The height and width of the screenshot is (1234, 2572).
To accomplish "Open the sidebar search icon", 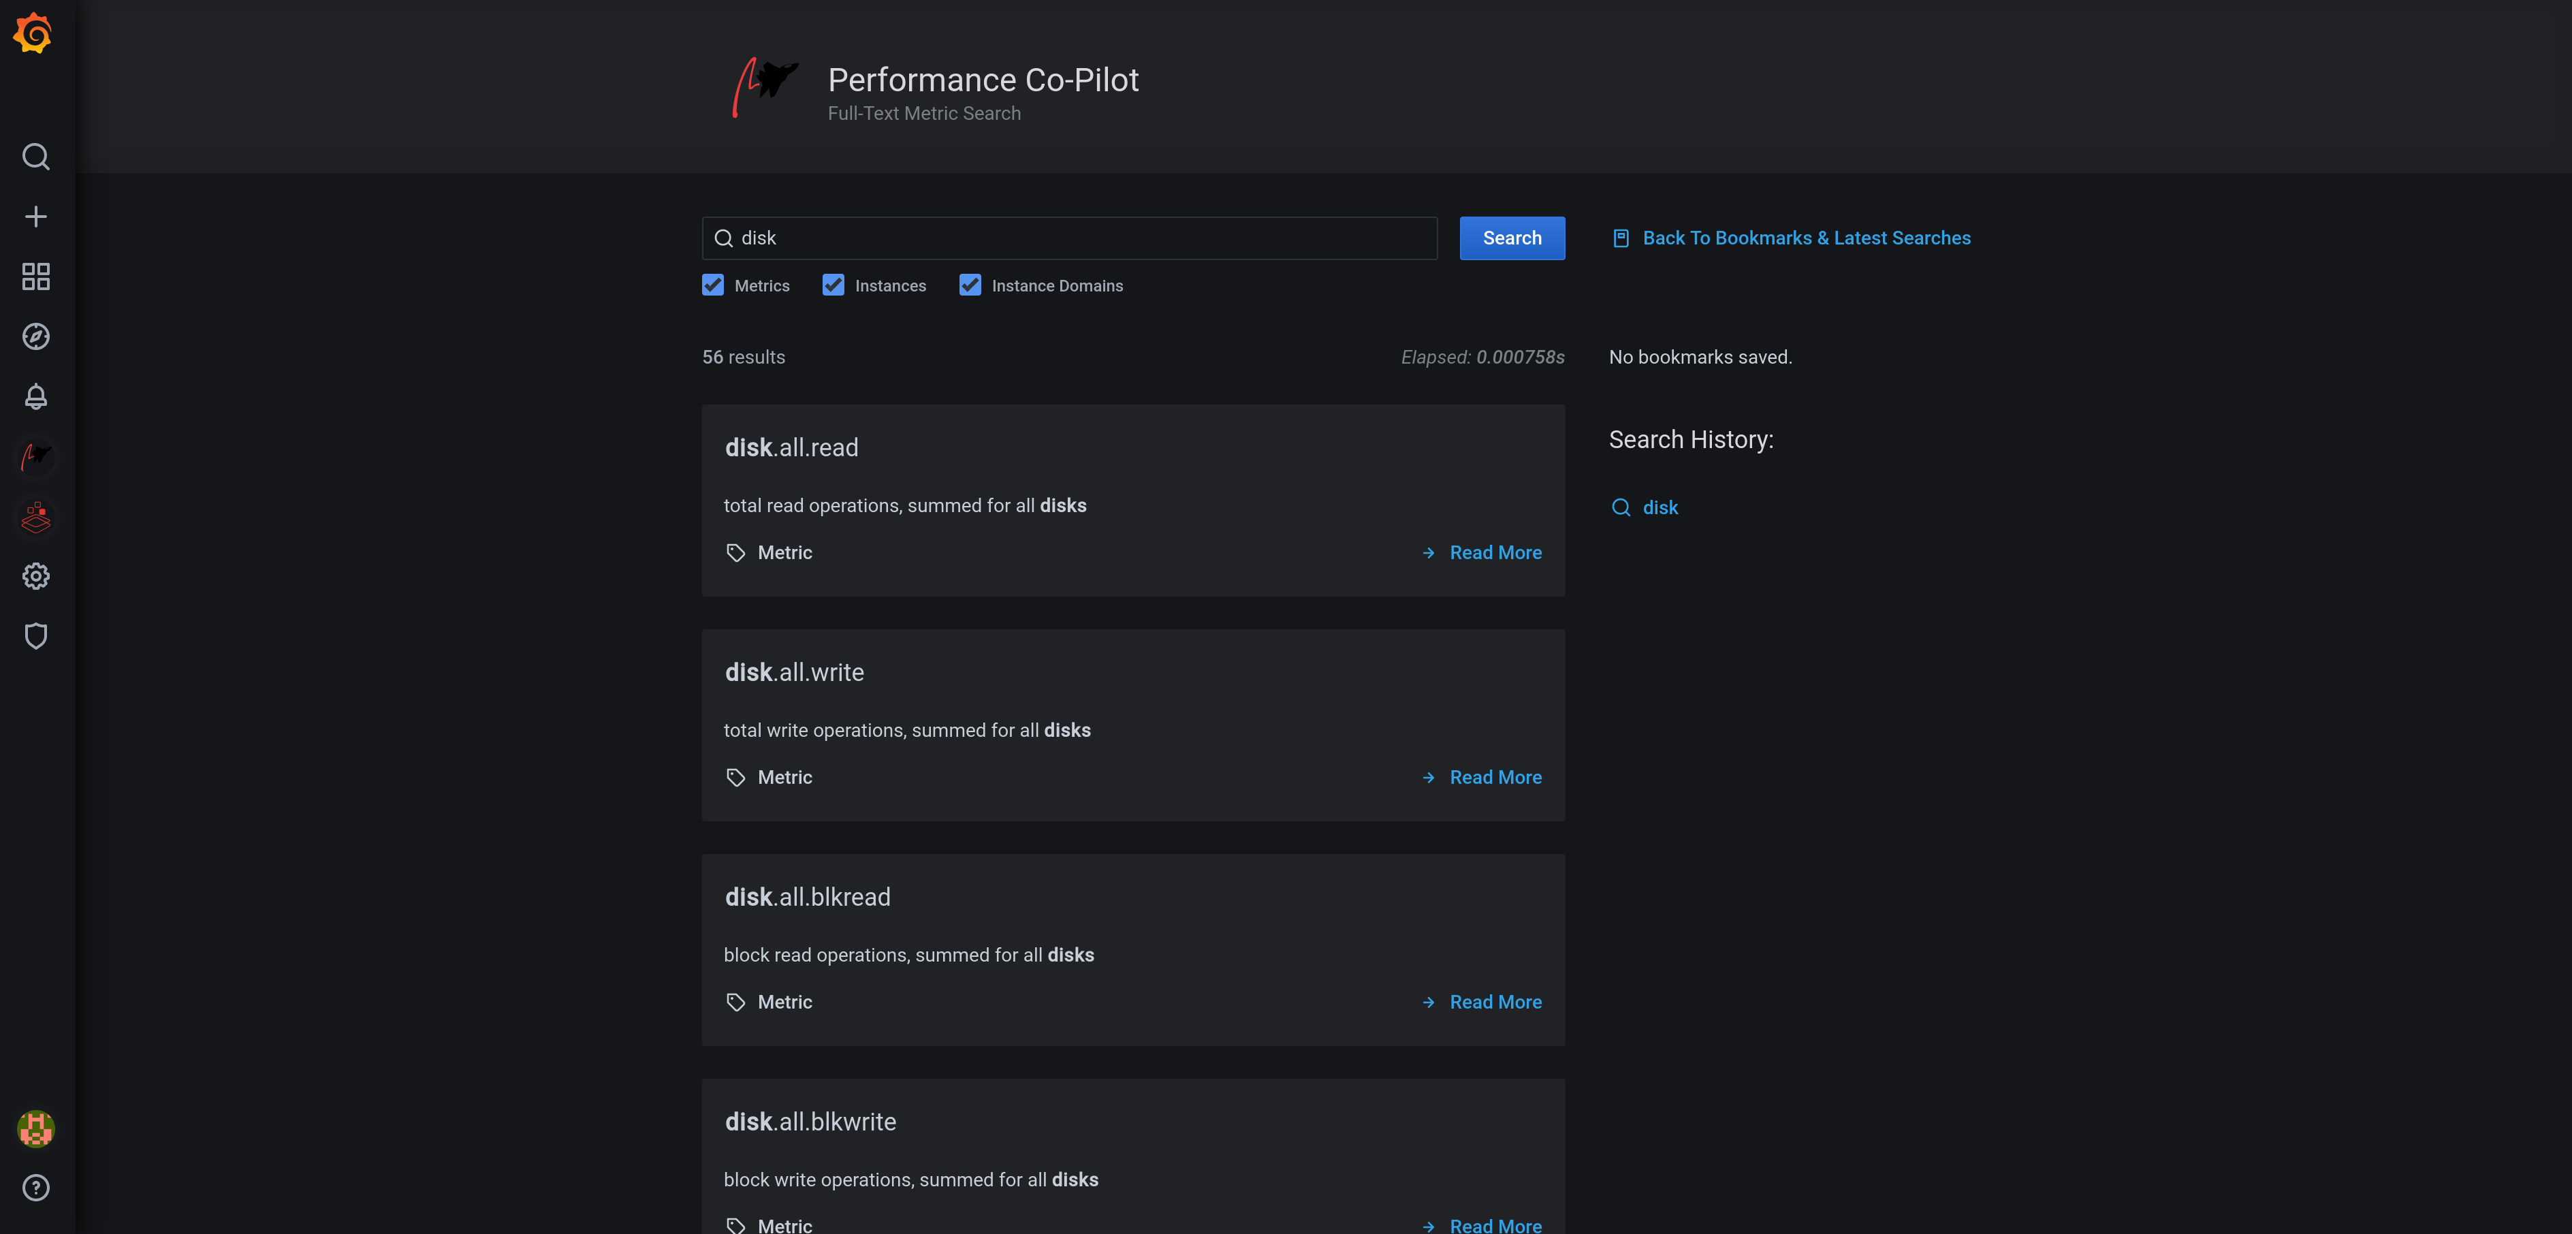I will [x=36, y=157].
